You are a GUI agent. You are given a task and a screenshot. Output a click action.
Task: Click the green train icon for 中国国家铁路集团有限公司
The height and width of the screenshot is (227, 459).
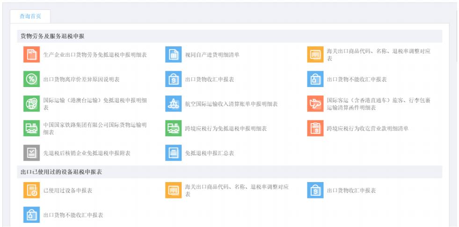31,128
